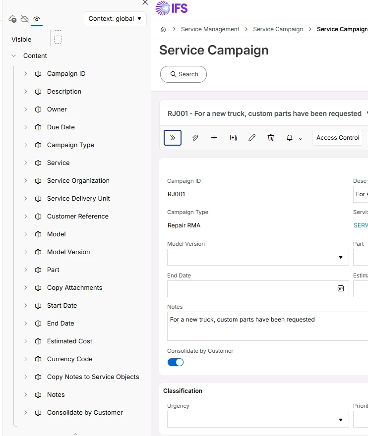Screen dimensions: 368x436
Task: Click the field icon beside Model
Action: 38,234
